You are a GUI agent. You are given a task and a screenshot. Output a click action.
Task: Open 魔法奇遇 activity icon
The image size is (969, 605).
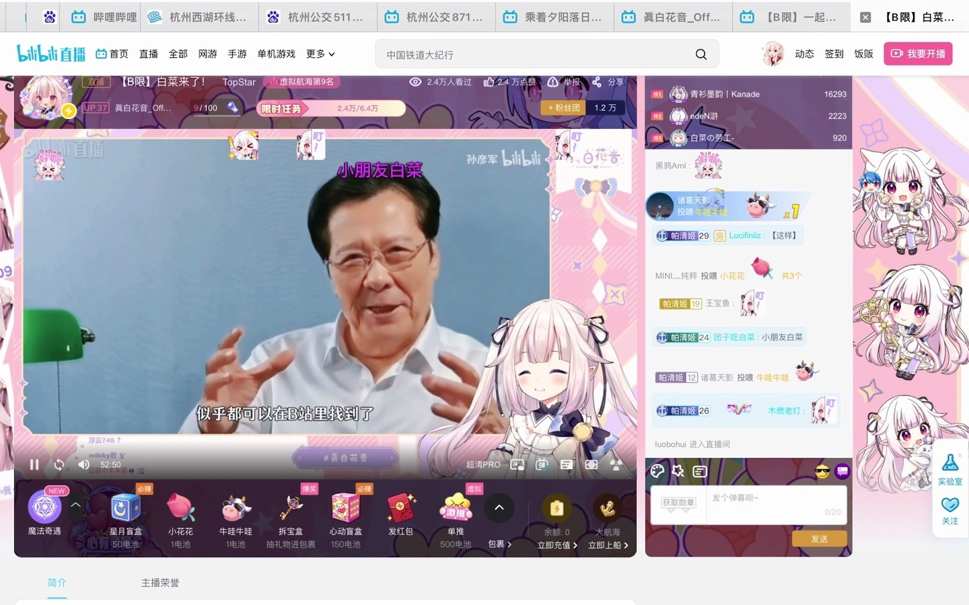click(x=44, y=508)
